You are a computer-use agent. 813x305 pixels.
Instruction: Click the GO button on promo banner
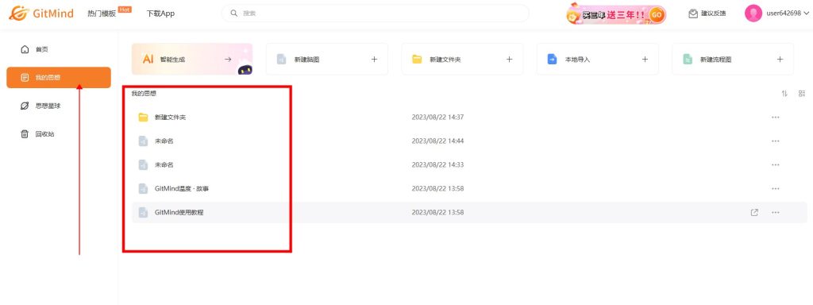click(657, 14)
